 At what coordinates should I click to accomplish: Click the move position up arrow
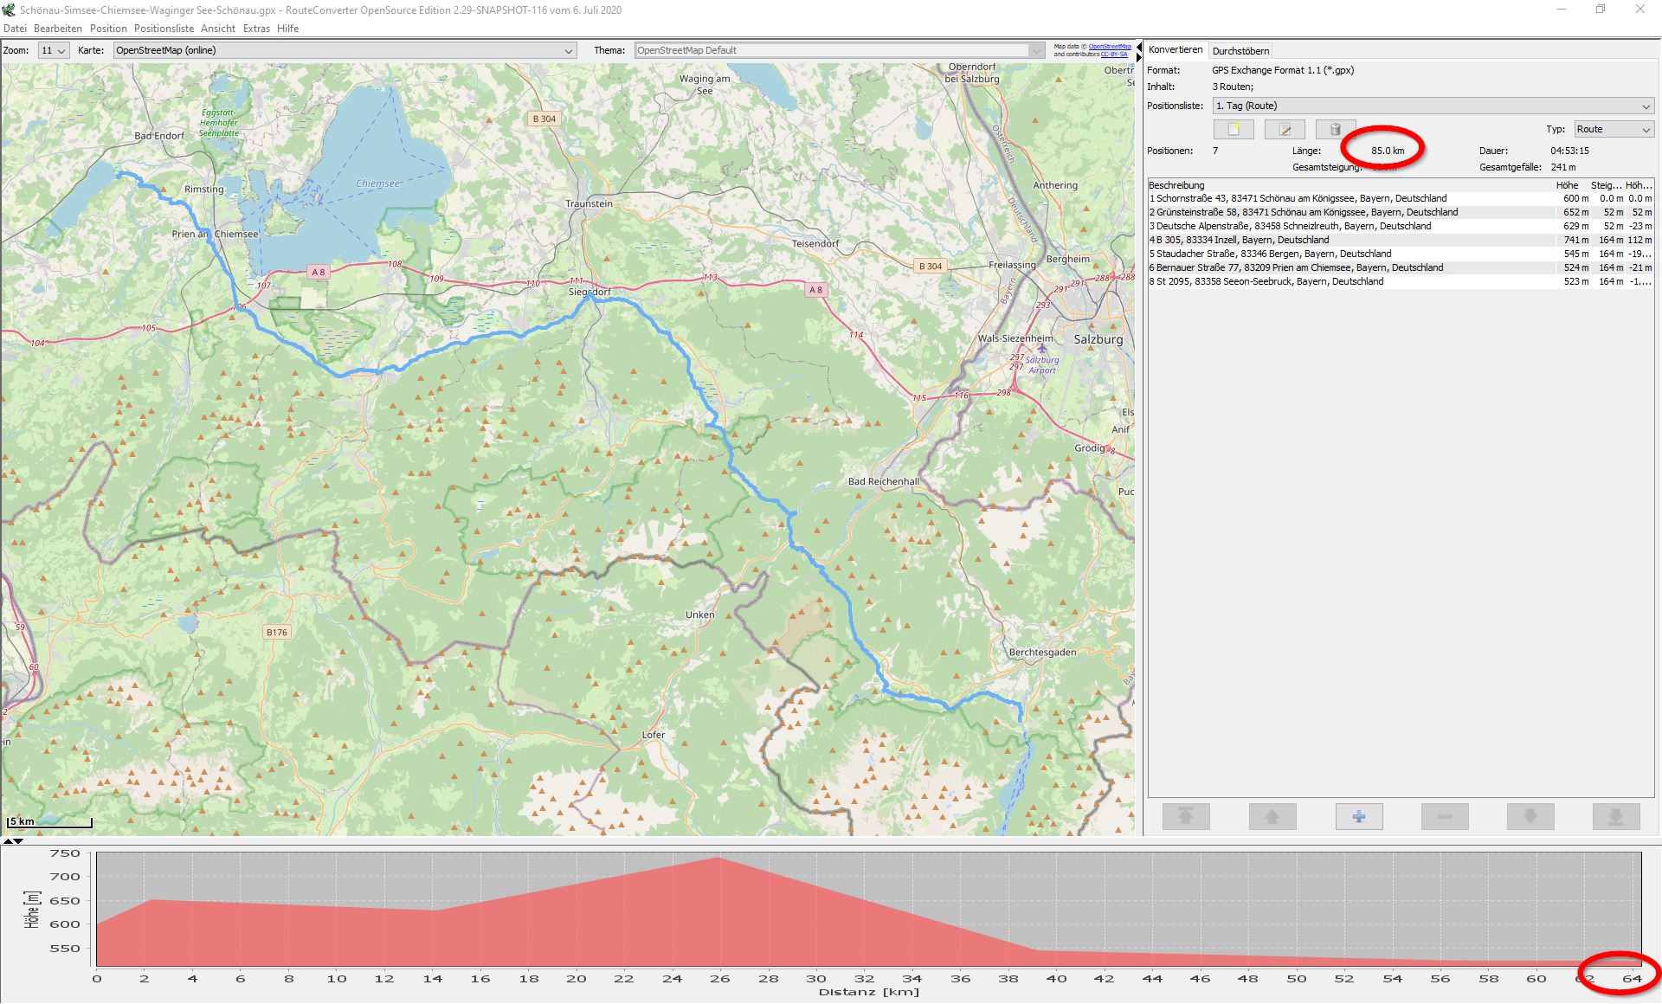[1272, 816]
